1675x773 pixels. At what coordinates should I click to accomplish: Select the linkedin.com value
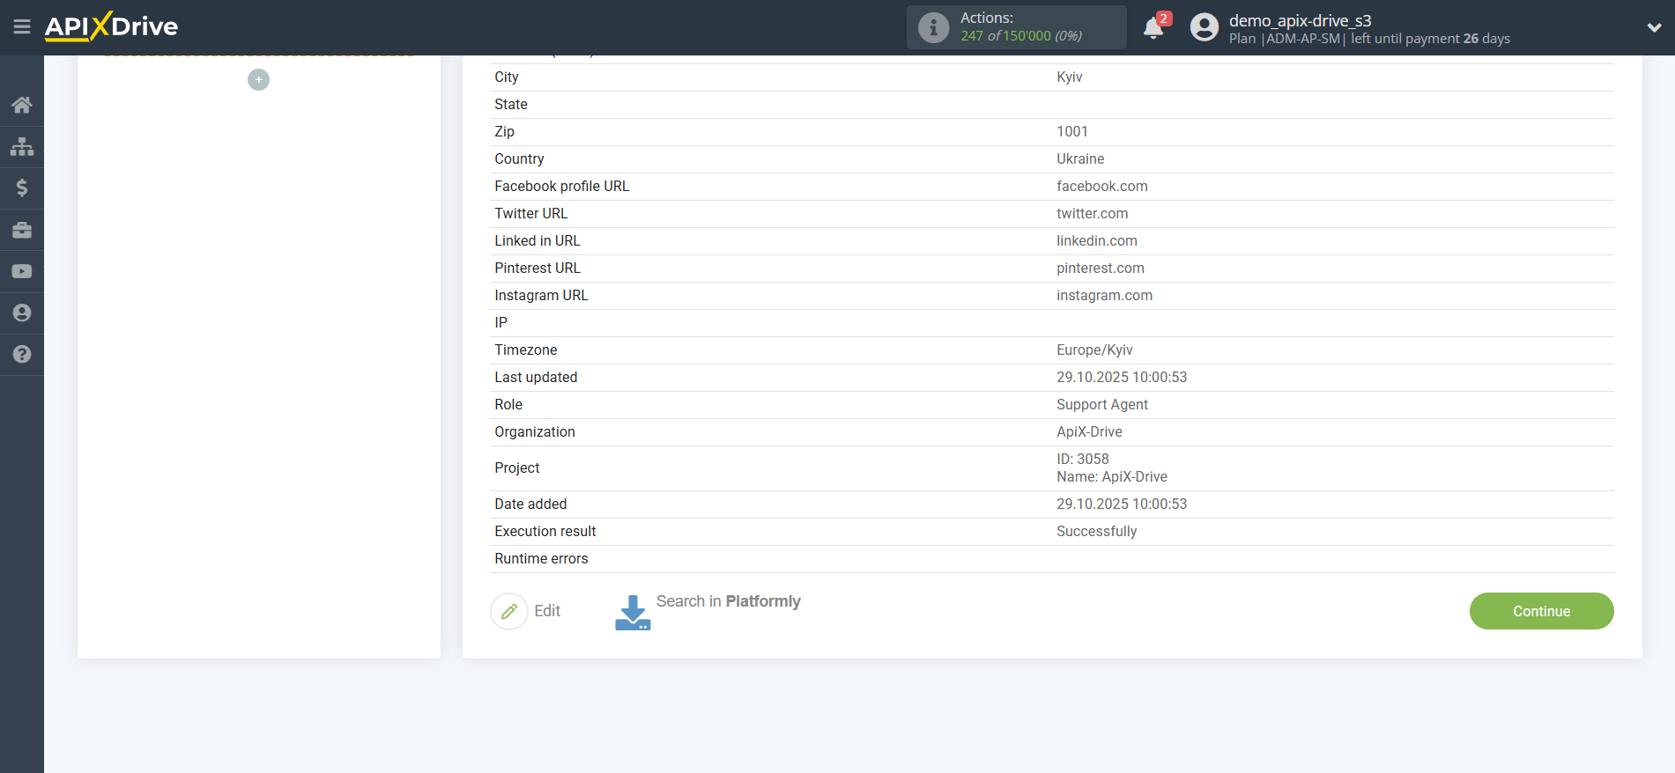point(1096,241)
